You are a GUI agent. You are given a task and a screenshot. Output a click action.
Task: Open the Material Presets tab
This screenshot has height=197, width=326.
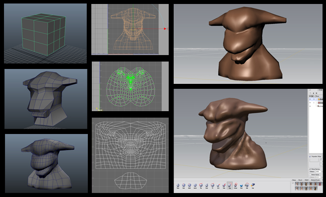coord(316,180)
